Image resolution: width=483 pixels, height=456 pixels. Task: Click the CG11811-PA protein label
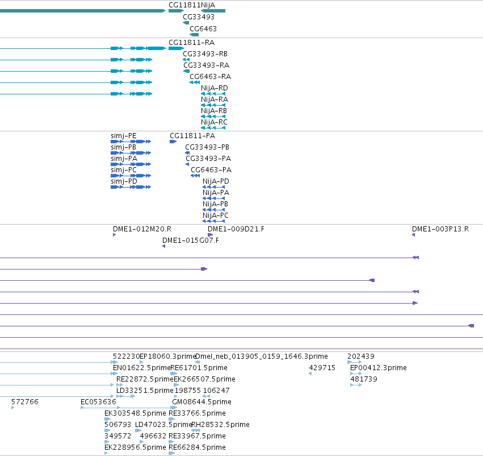pos(192,136)
